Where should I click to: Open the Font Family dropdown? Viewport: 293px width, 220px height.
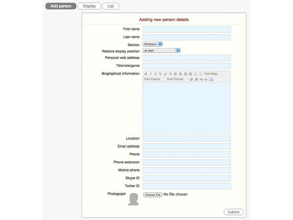(154, 80)
